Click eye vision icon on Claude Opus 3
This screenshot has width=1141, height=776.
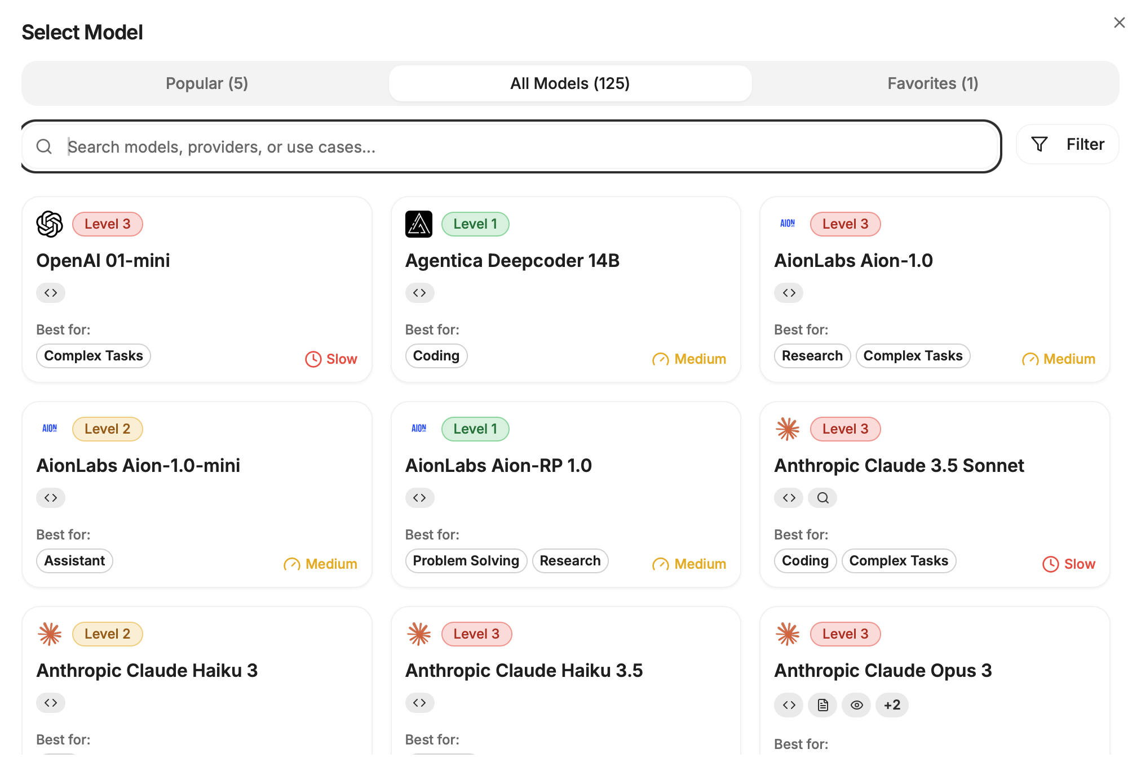point(856,705)
